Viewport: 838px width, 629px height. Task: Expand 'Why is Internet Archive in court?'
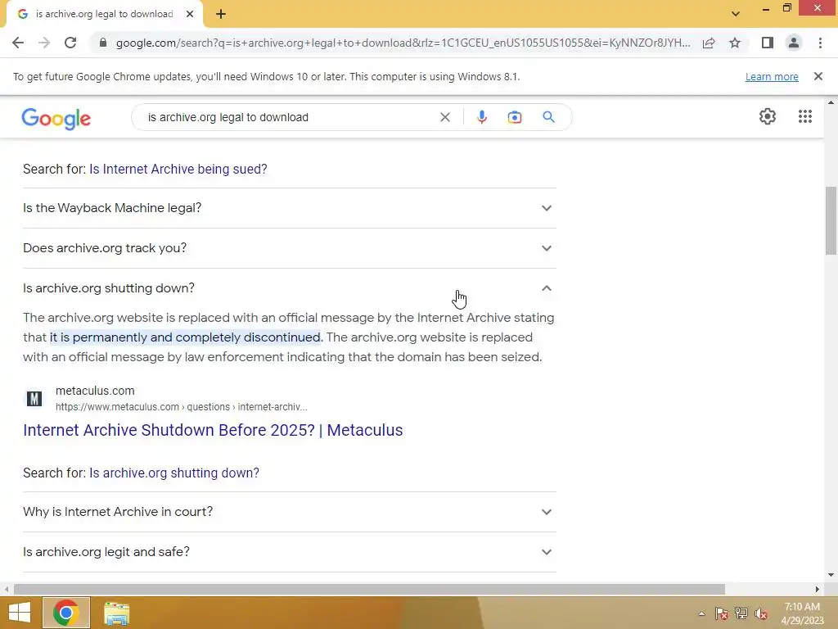pyautogui.click(x=289, y=512)
